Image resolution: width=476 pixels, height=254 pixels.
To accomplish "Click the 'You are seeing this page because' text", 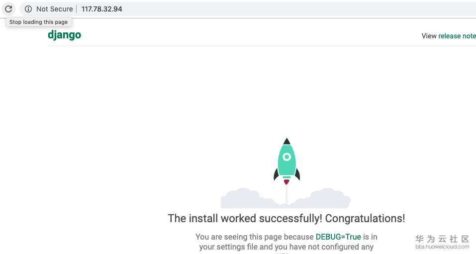I will (x=254, y=237).
